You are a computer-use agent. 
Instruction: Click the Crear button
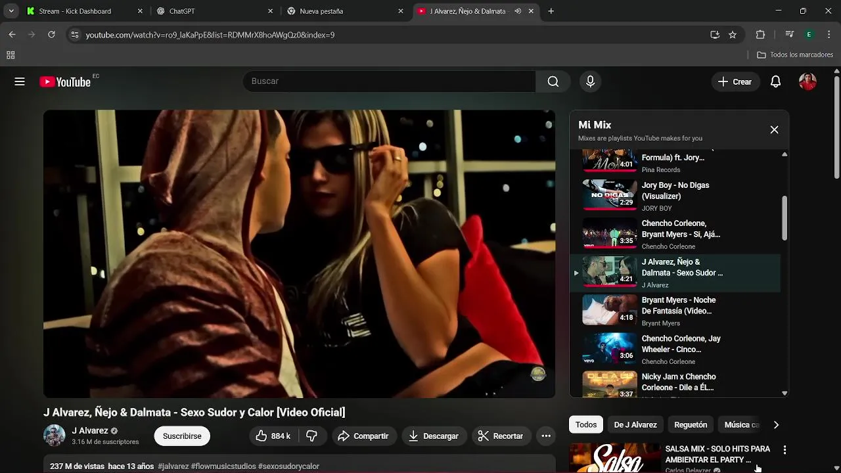[x=735, y=81]
